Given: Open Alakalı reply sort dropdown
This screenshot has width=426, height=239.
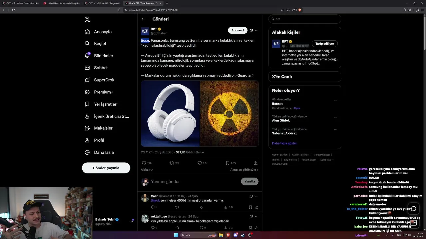Looking at the screenshot, I should click(x=147, y=170).
